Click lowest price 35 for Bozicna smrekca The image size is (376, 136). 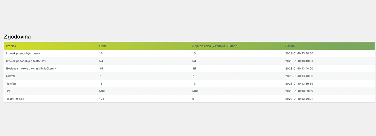pyautogui.click(x=194, y=68)
